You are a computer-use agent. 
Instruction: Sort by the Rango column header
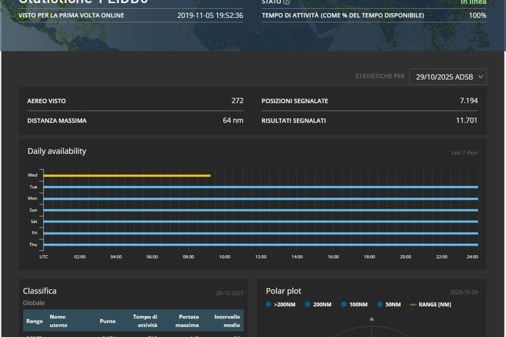34,321
